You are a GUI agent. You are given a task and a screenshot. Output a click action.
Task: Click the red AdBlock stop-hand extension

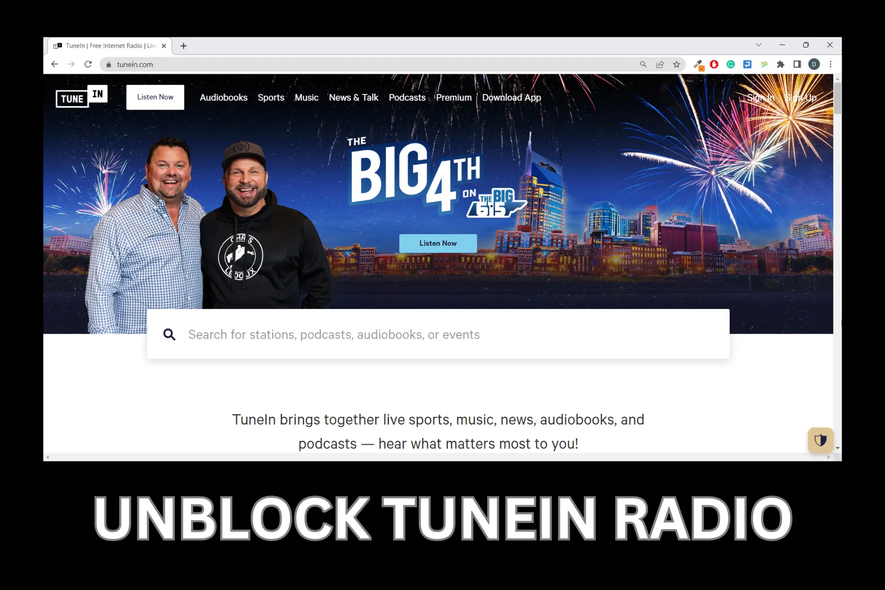[714, 65]
